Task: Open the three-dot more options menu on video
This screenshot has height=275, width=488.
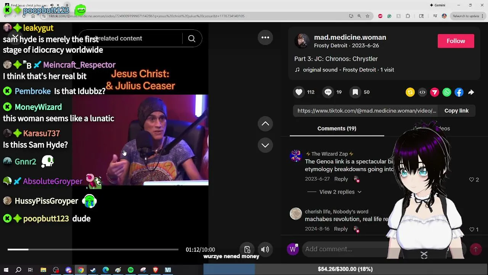Action: point(265,37)
